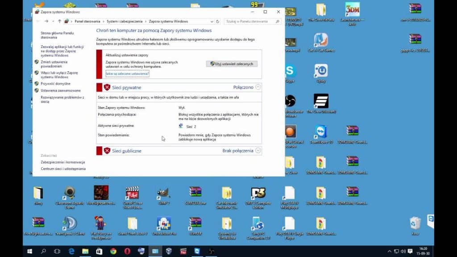Launch Opera browser from taskbar
The height and width of the screenshot is (257, 457).
click(x=127, y=251)
